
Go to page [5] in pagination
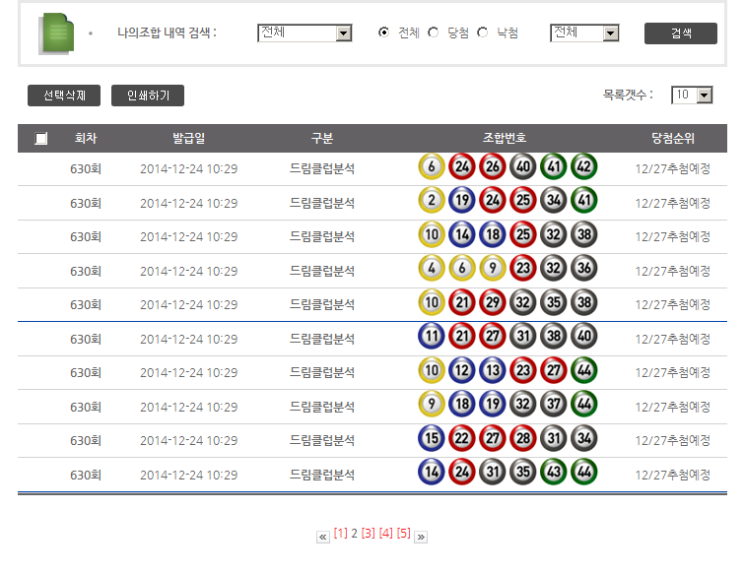pyautogui.click(x=403, y=534)
